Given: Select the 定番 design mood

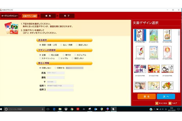Looking at the screenshot, I should pos(40,55).
